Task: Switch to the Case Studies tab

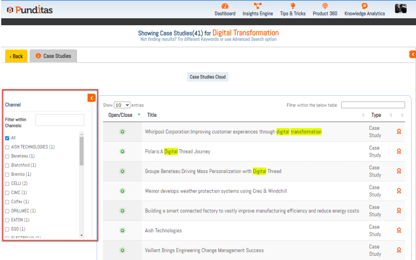Action: pyautogui.click(x=53, y=56)
